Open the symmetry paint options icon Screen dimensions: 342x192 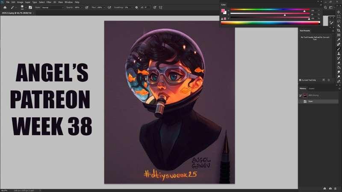(x=161, y=8)
